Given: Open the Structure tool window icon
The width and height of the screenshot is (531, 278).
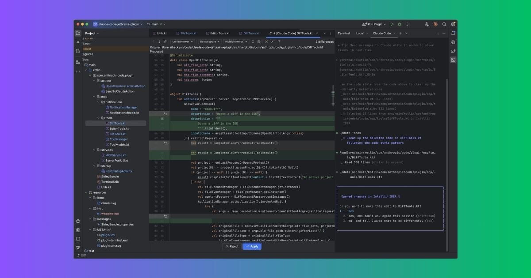Looking at the screenshot, I should tap(78, 62).
